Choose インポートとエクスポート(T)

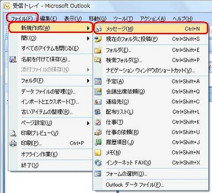coord(50,102)
